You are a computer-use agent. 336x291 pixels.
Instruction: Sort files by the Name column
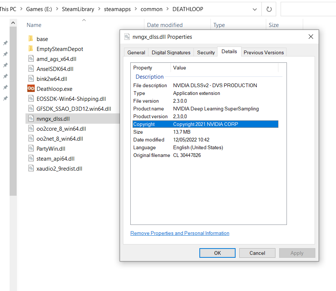coord(34,25)
